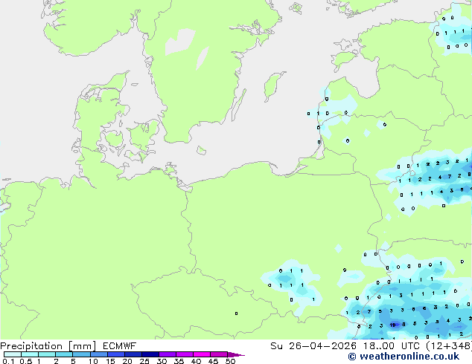
Task: Click the over-50 mm legend arrow tip
Action: coord(236,355)
